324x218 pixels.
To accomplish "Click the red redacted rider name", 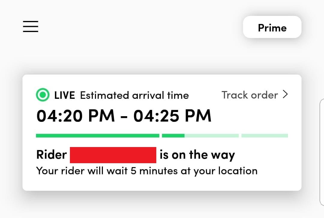I will point(113,155).
